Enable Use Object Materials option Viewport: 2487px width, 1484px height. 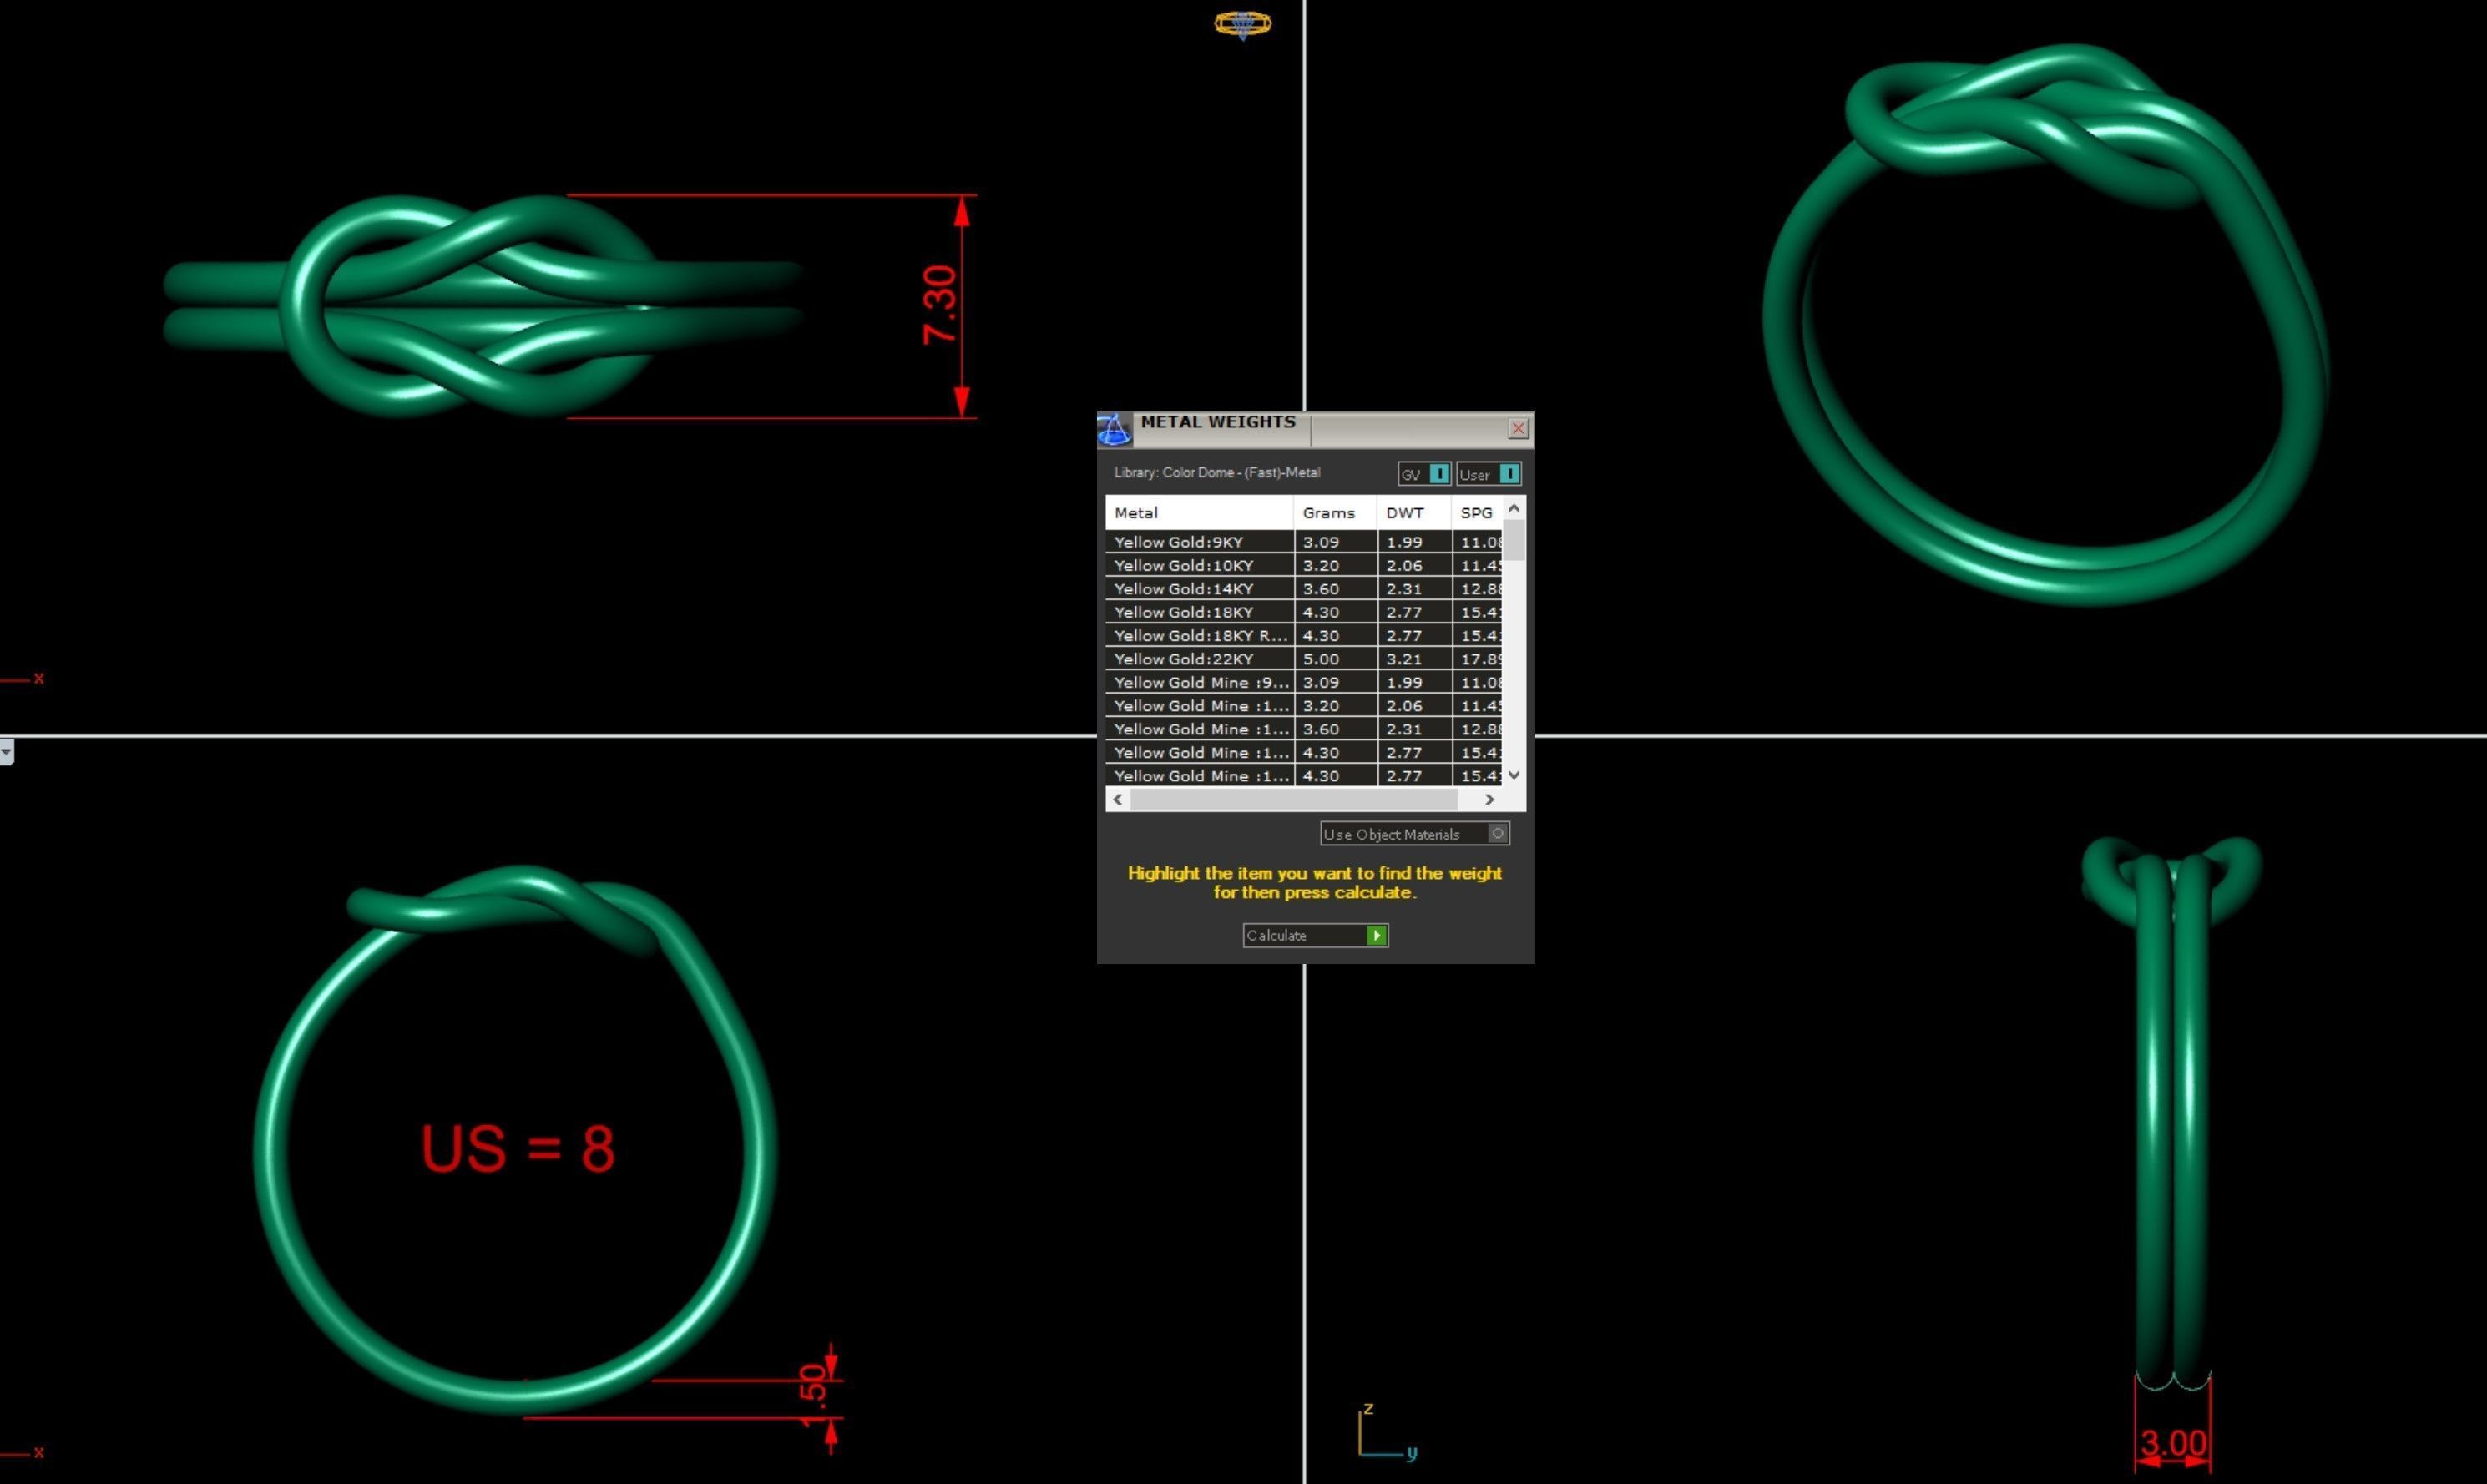click(x=1414, y=834)
